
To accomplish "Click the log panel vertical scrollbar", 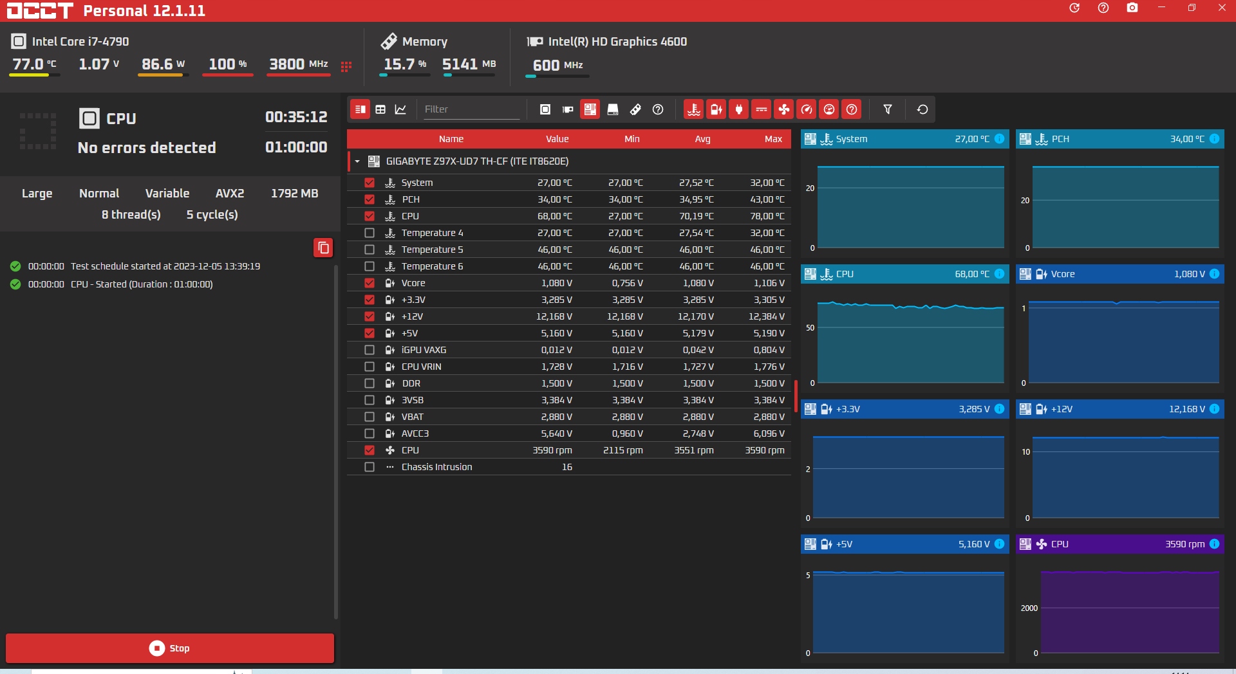I will [x=336, y=441].
